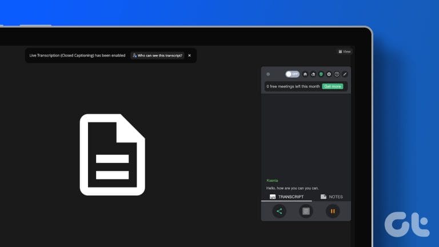Viewport: 439px width, 247px height.
Task: Open the green shield privacy icon
Action: 321,74
